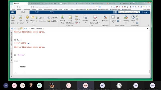Image resolution: width=161 pixels, height=90 pixels.
Task: Switch to the HOME tab
Action: (x=23, y=12)
